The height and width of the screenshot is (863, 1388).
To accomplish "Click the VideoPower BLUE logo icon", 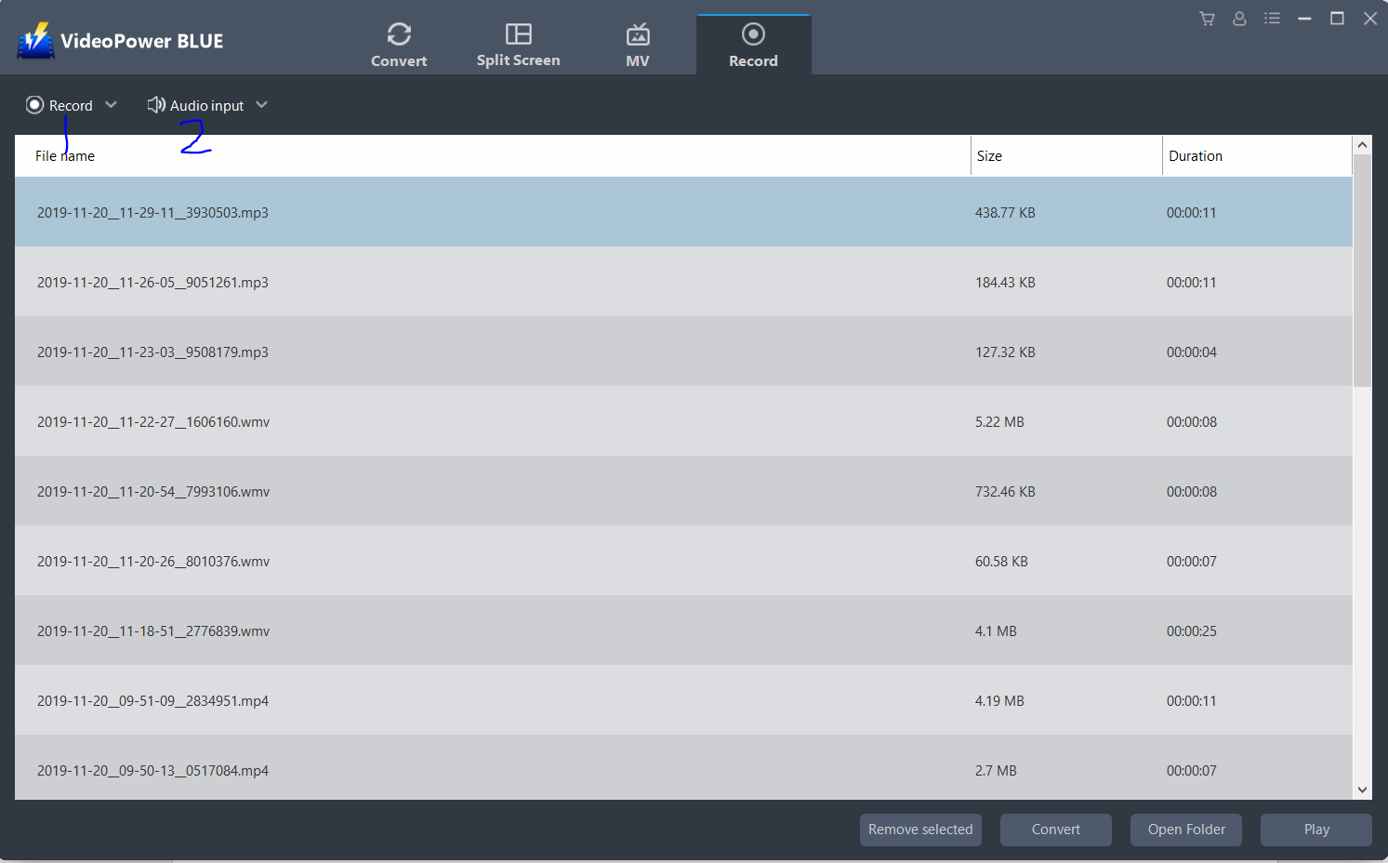I will pos(36,41).
